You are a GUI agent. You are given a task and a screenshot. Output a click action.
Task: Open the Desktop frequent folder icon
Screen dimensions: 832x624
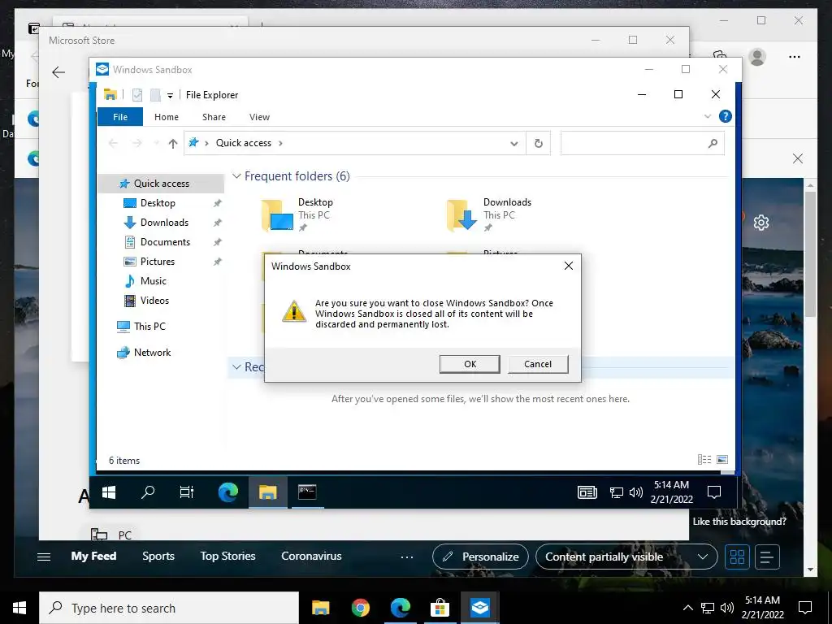pos(278,215)
